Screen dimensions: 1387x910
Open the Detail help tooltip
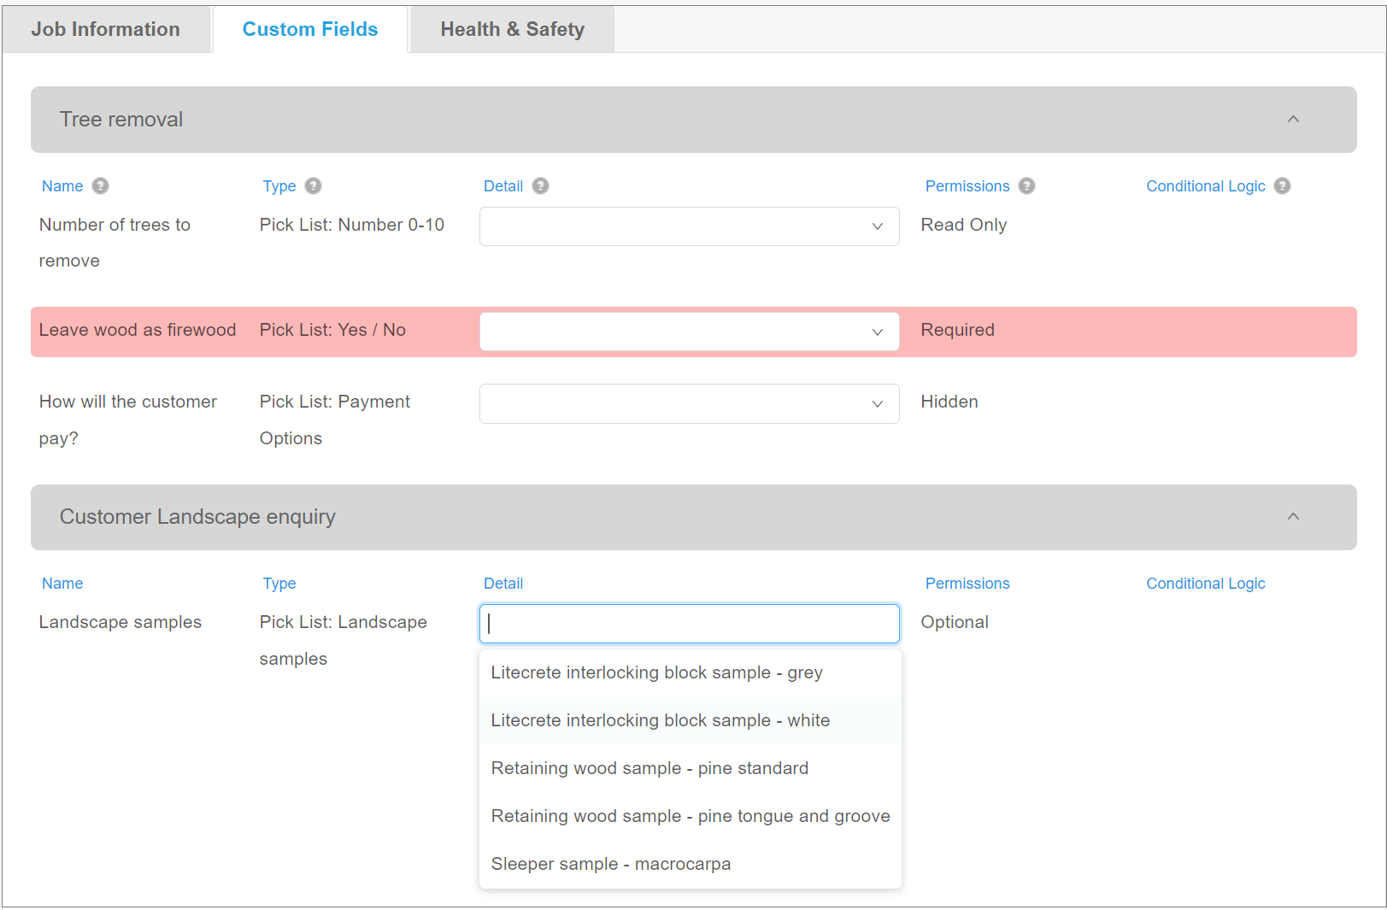(x=539, y=185)
